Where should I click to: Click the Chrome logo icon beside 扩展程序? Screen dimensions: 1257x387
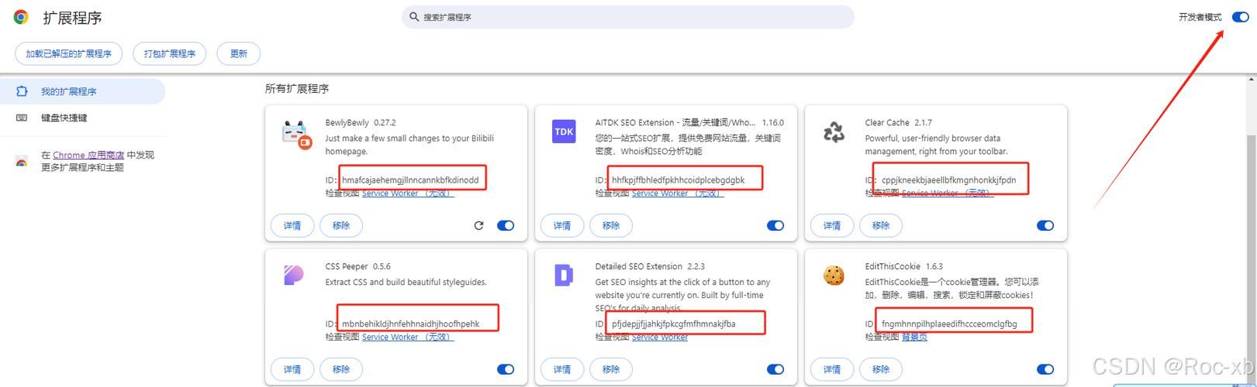[x=21, y=17]
